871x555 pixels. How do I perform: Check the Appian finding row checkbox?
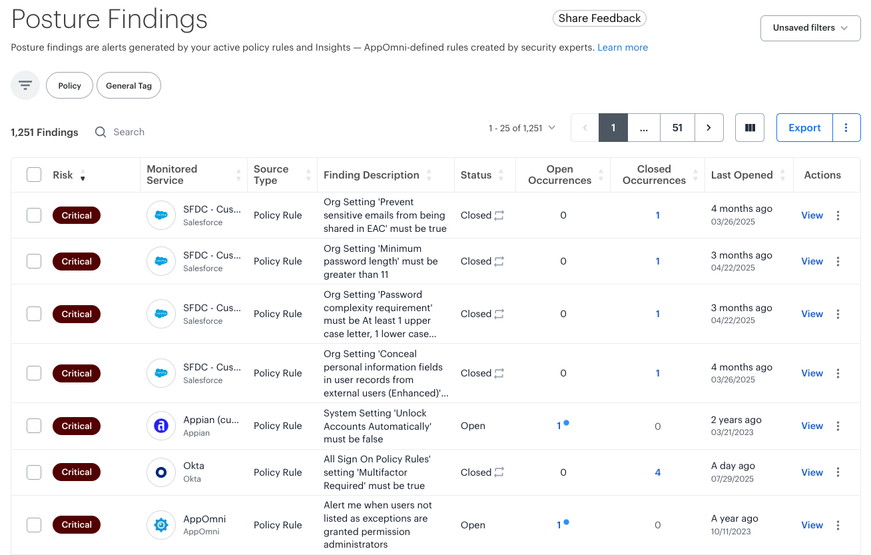tap(34, 426)
